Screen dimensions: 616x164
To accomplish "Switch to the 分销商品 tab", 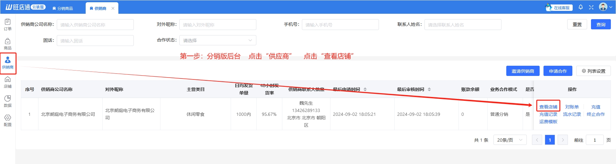I will [x=63, y=8].
